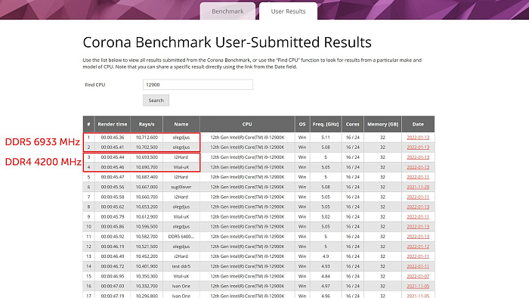This screenshot has width=529, height=298.
Task: Open date link for the 00:00:45.47 result
Action: pos(418,177)
